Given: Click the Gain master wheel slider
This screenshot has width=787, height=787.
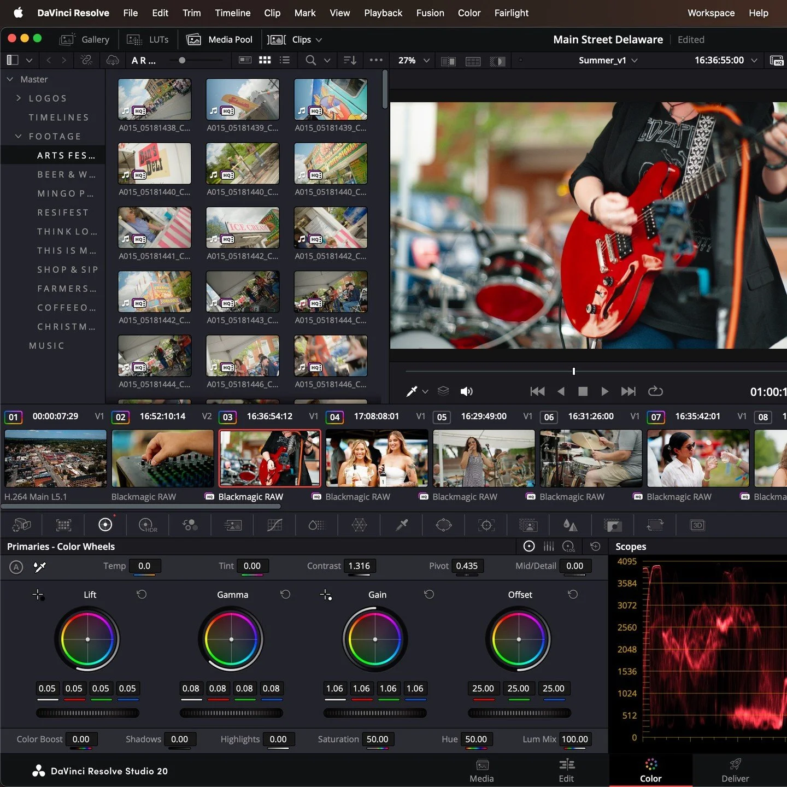Looking at the screenshot, I should click(x=375, y=713).
